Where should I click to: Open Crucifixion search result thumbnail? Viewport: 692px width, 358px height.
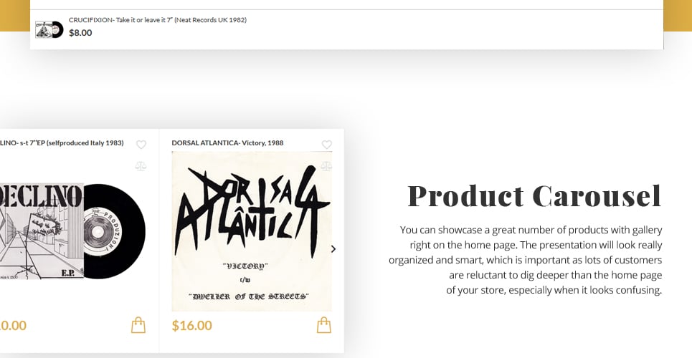pyautogui.click(x=49, y=29)
